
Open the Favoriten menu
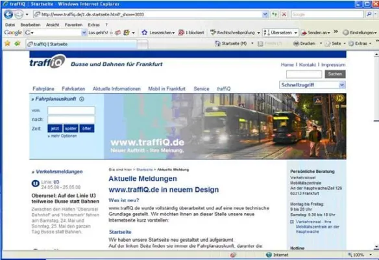[x=73, y=25]
